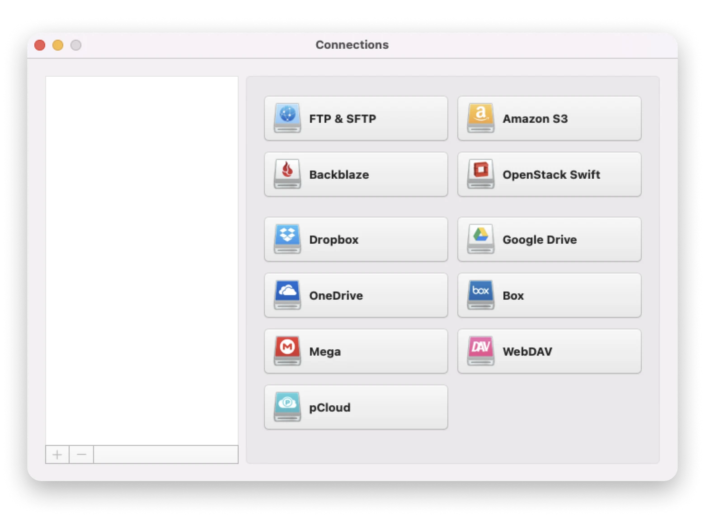Image resolution: width=705 pixels, height=519 pixels.
Task: Remove connection with the minus button
Action: pos(81,454)
